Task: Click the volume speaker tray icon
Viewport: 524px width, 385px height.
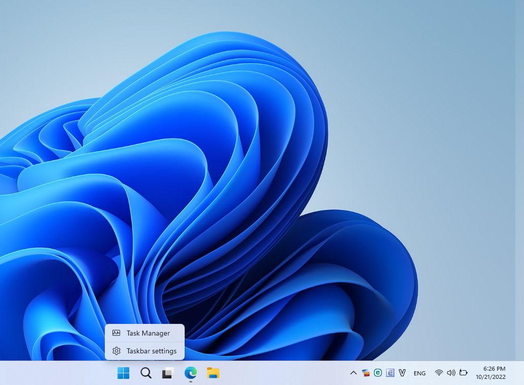Action: tap(451, 373)
